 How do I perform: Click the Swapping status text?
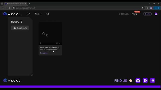pos(44,53)
